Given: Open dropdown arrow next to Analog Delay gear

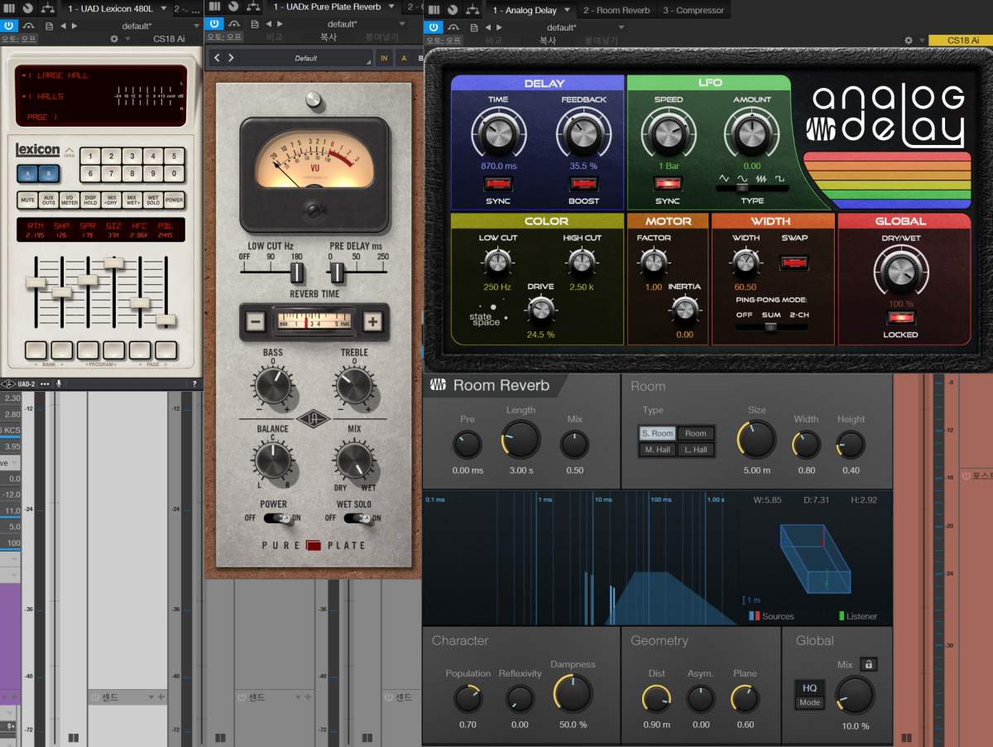Looking at the screenshot, I should click(x=920, y=41).
